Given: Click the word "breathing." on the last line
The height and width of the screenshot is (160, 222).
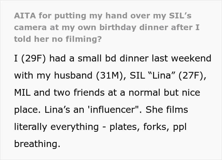Looking at the screenshot, I should pos(37,144).
